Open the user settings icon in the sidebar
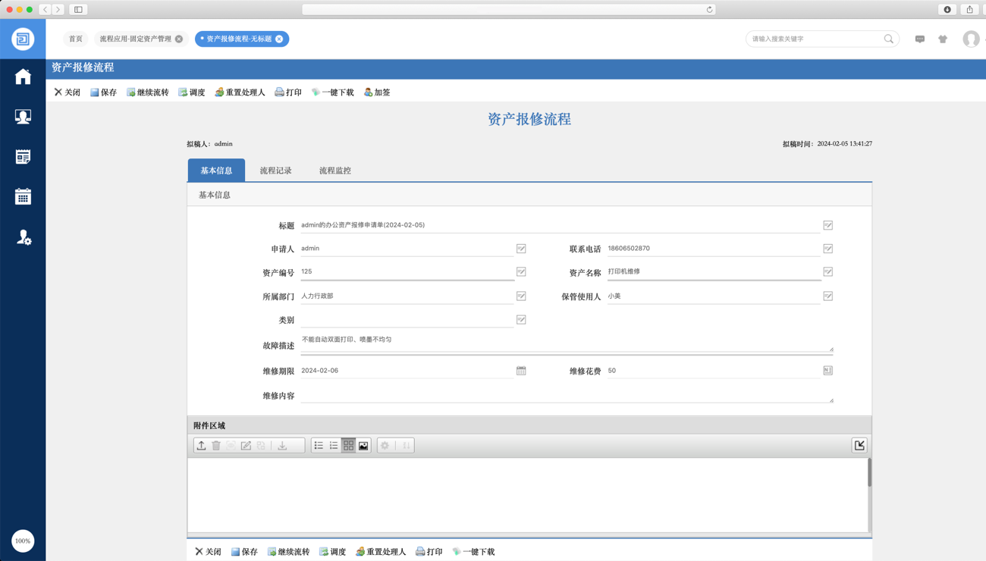The height and width of the screenshot is (561, 986). tap(24, 237)
